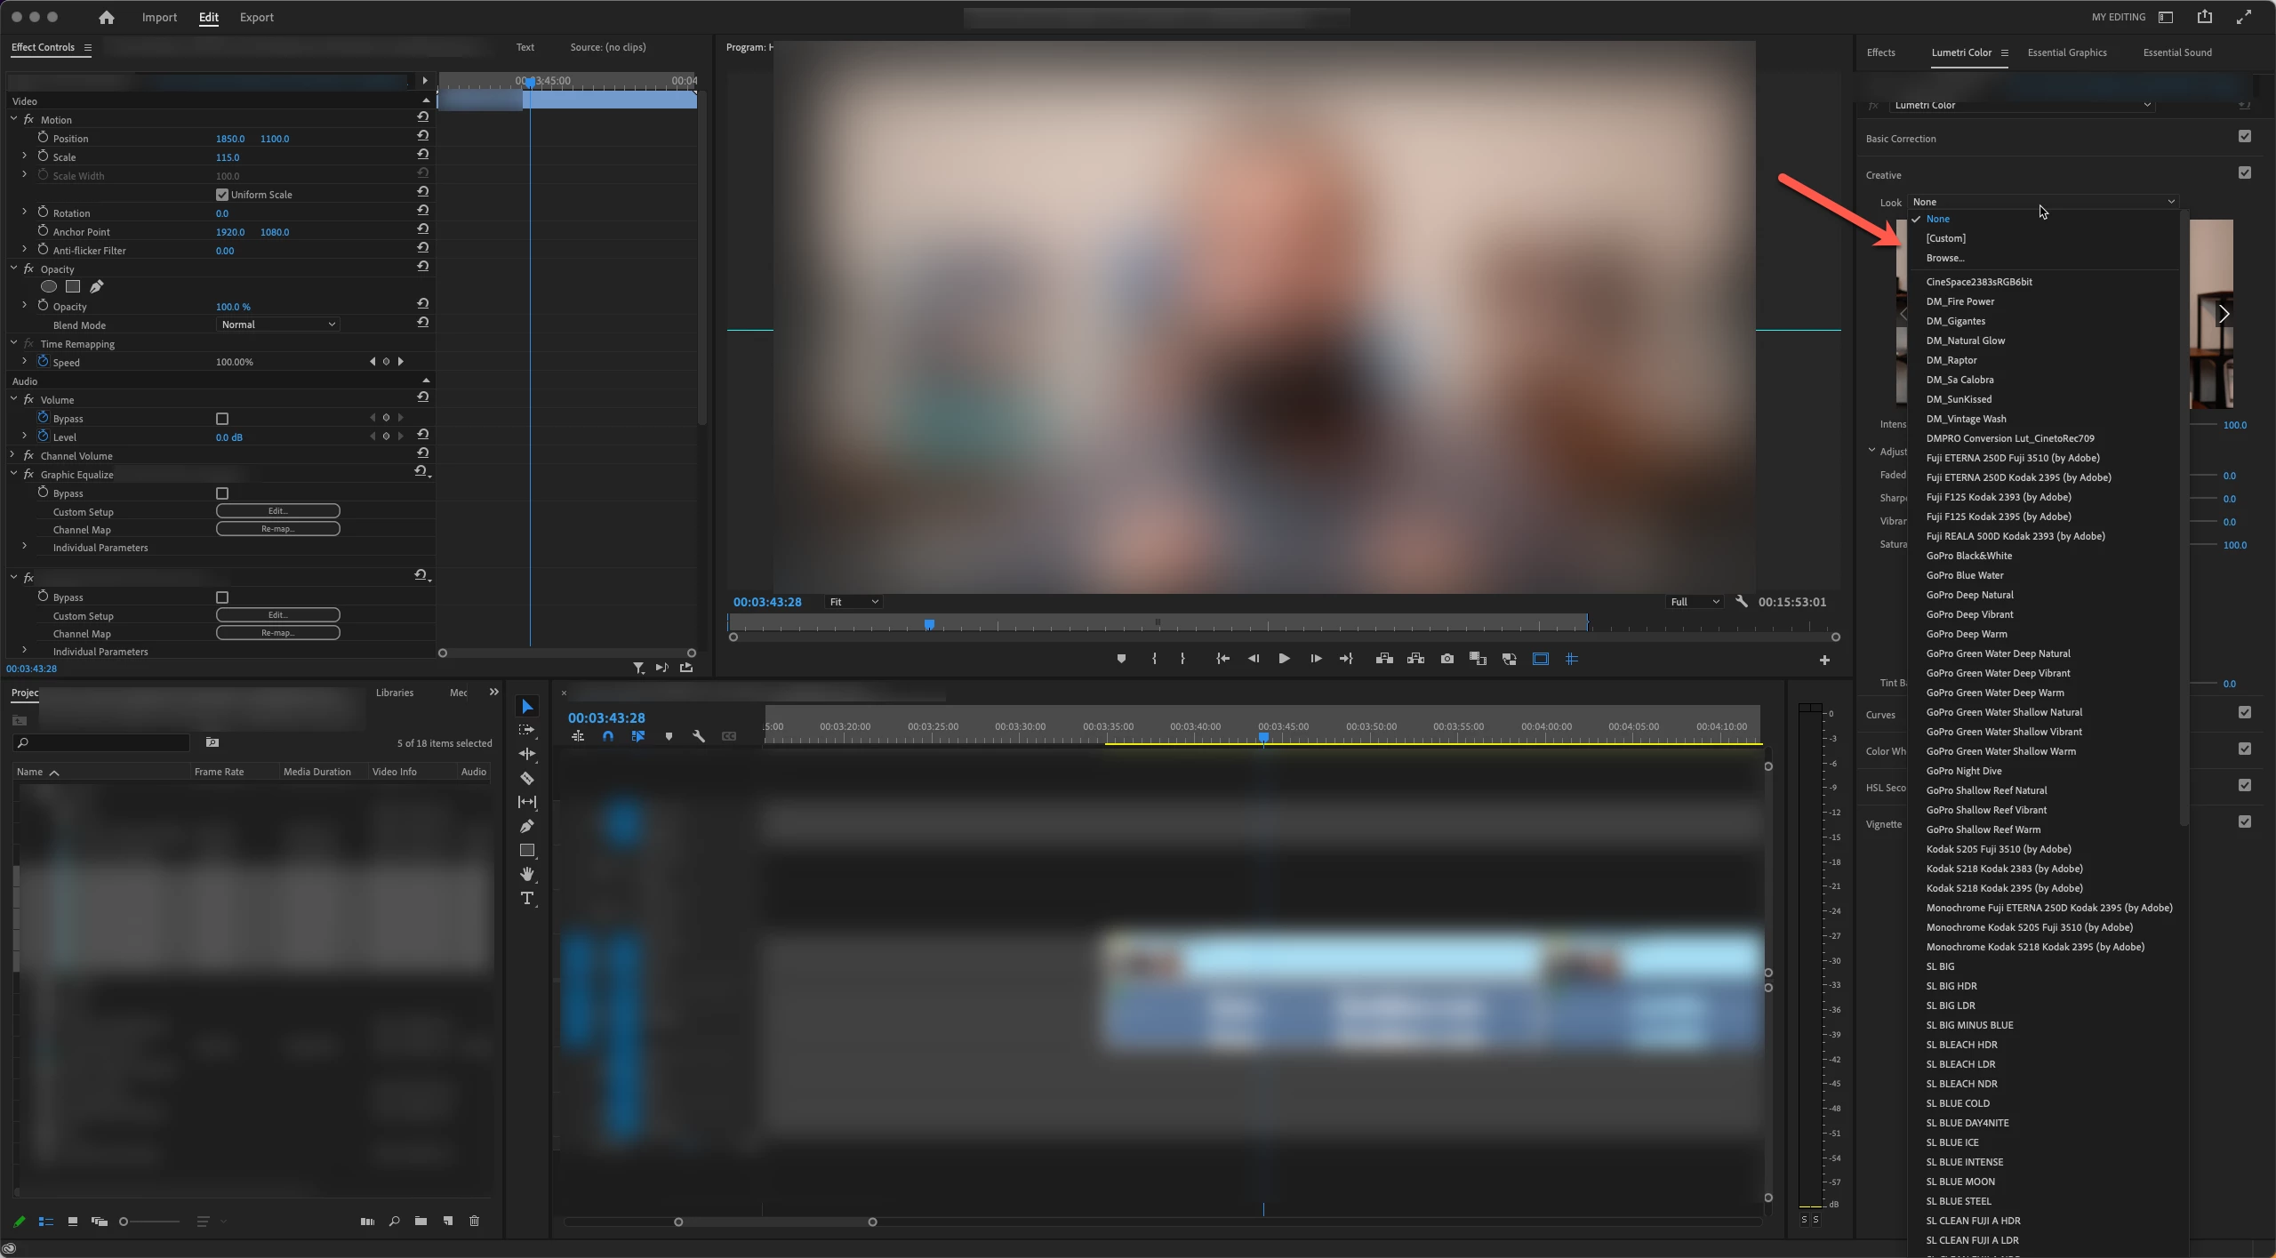Select Browse... in the Look menu
Screen dimensions: 2276x1258
click(1944, 258)
